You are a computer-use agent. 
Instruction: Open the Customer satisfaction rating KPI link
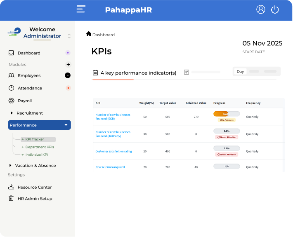click(113, 151)
